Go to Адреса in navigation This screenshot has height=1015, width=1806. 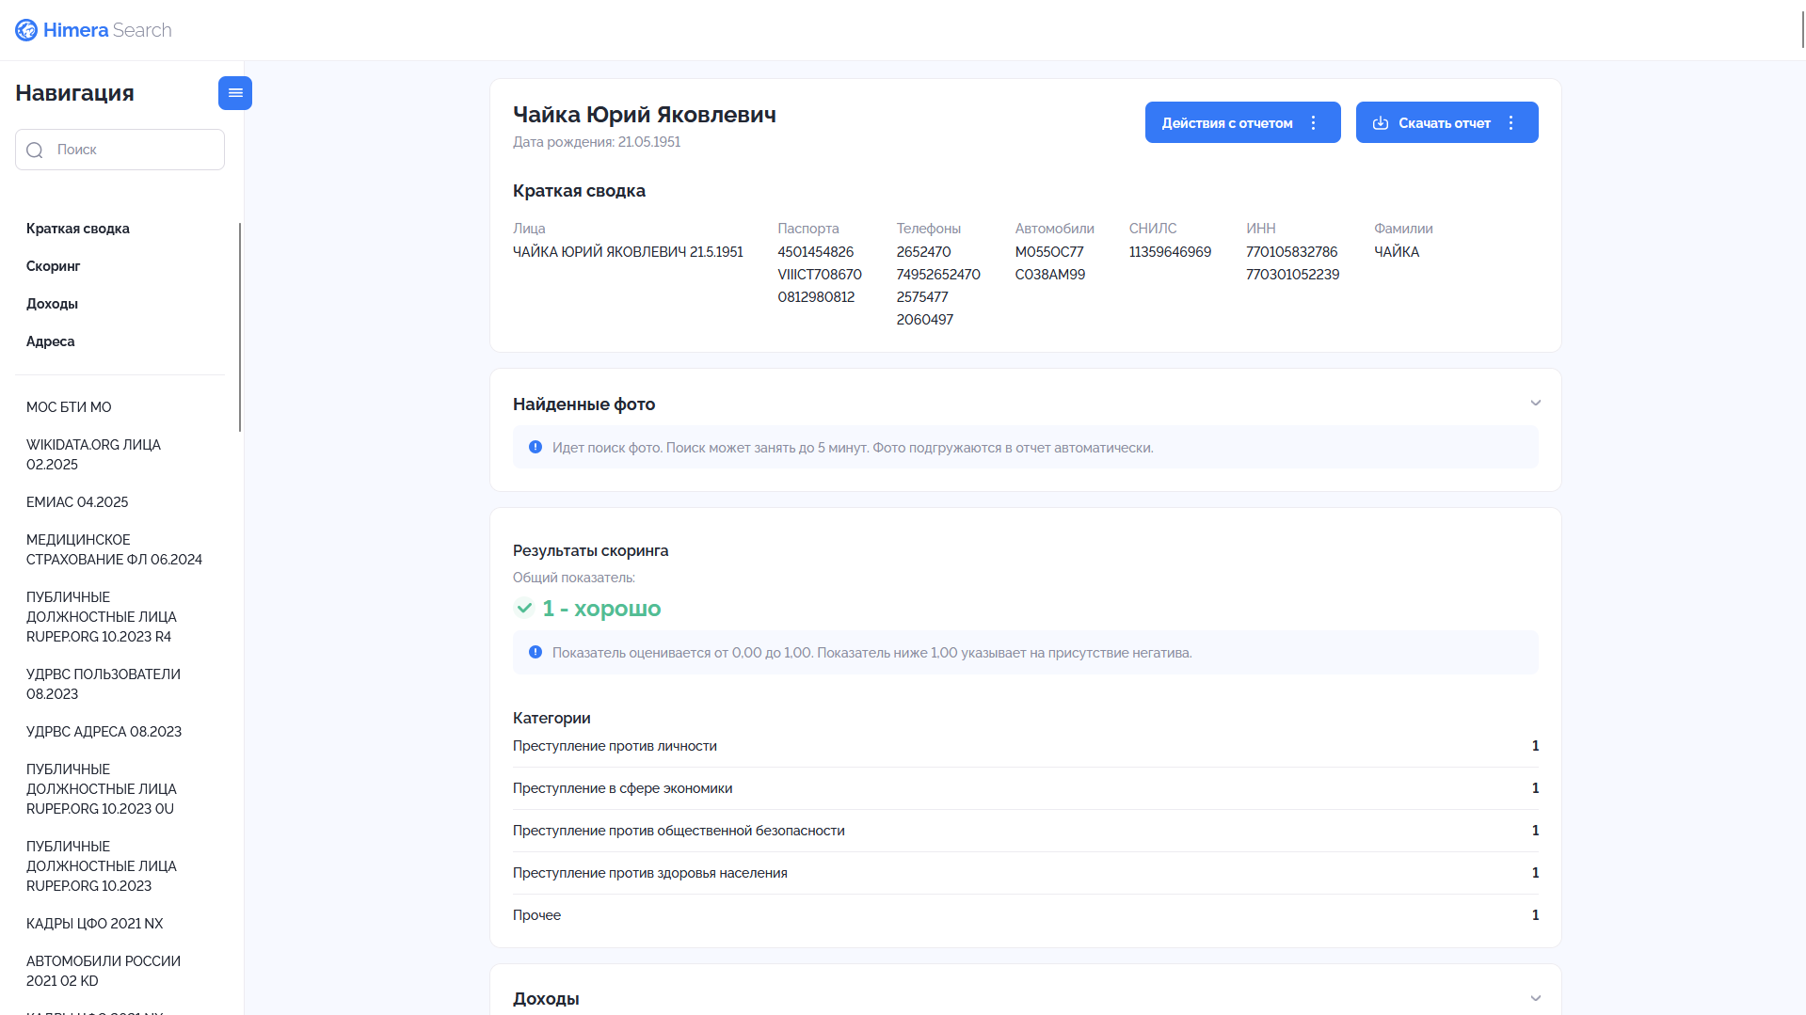[x=51, y=341]
